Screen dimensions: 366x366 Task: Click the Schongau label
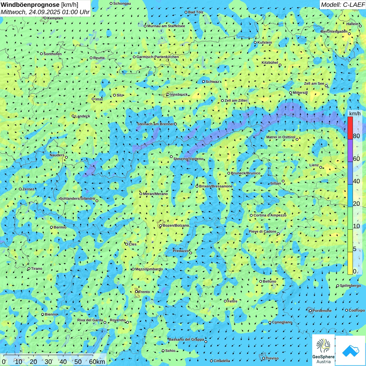[122, 3]
